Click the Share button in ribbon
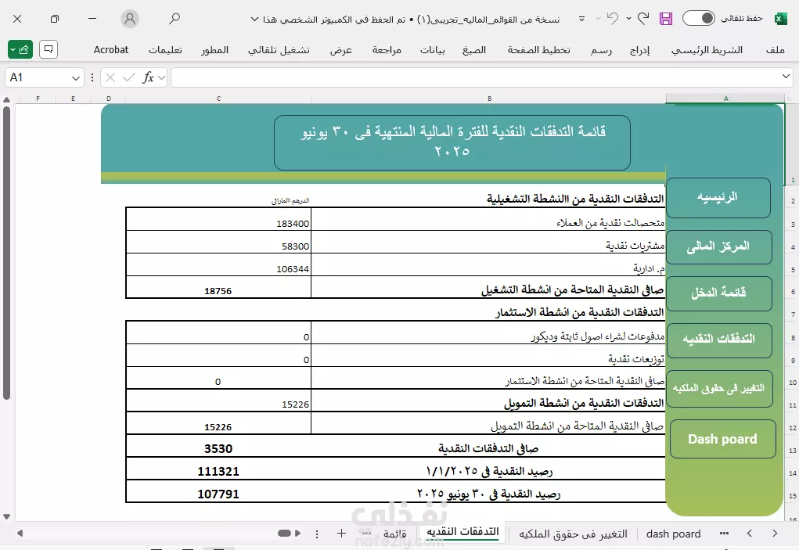Screen dimensions: 799x550 20,49
